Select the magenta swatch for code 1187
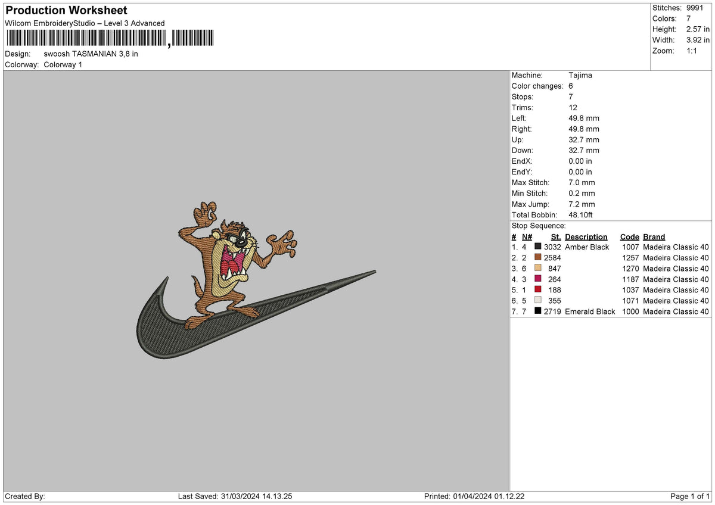The width and height of the screenshot is (715, 505). pyautogui.click(x=538, y=279)
